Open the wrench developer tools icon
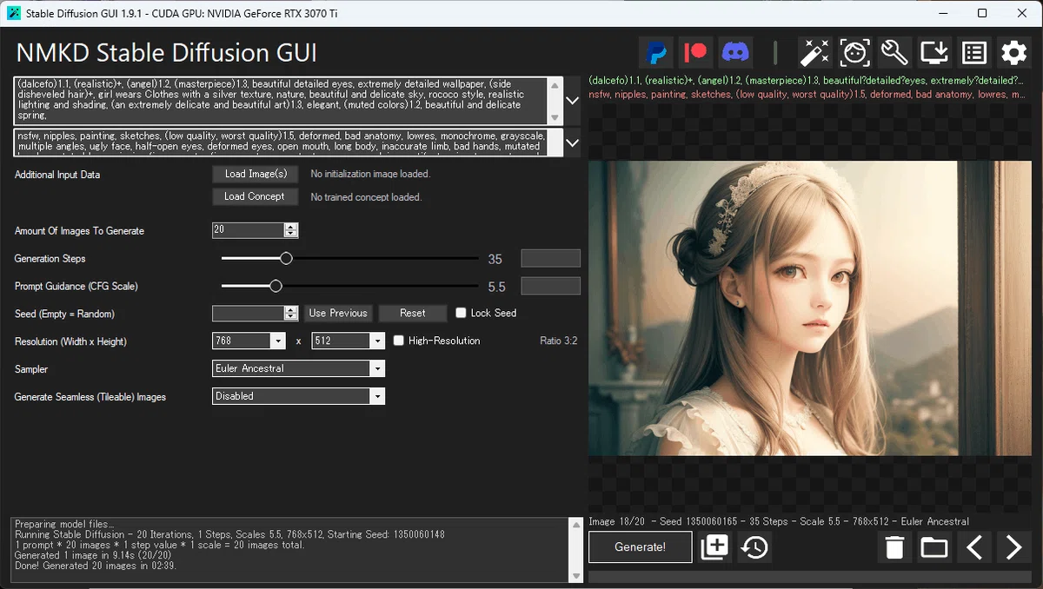Image resolution: width=1043 pixels, height=589 pixels. coord(894,53)
